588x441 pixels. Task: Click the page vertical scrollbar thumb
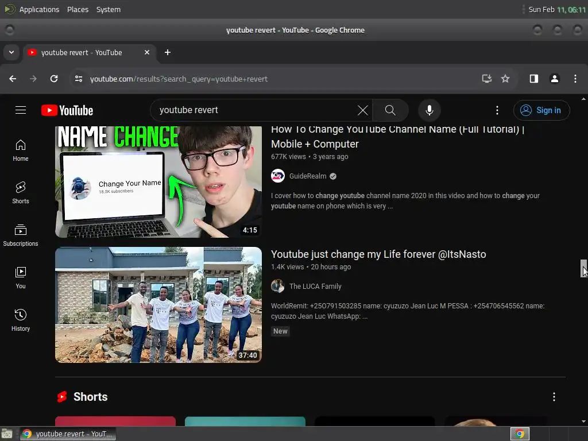583,269
